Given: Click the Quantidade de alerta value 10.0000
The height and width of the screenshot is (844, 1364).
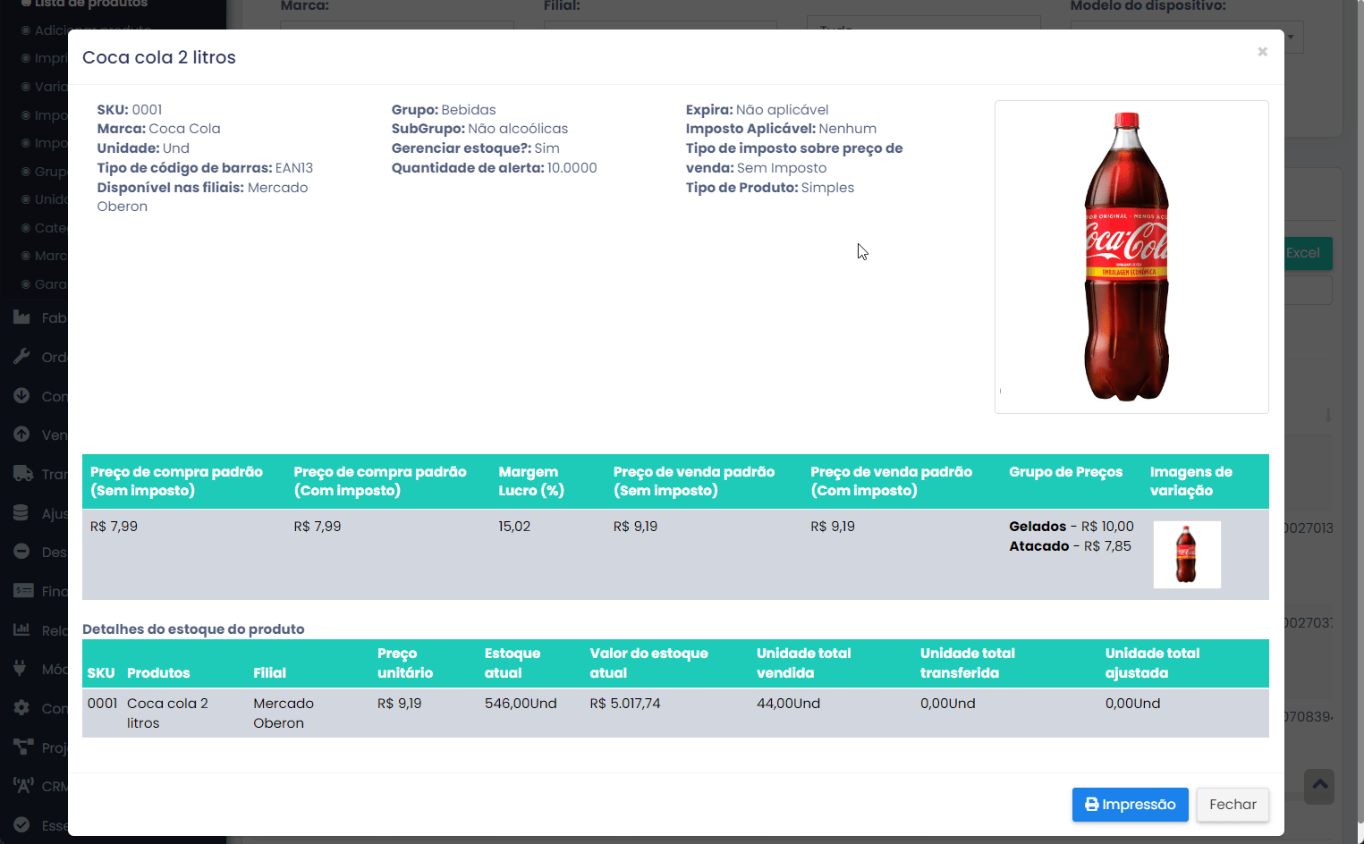Looking at the screenshot, I should point(572,168).
